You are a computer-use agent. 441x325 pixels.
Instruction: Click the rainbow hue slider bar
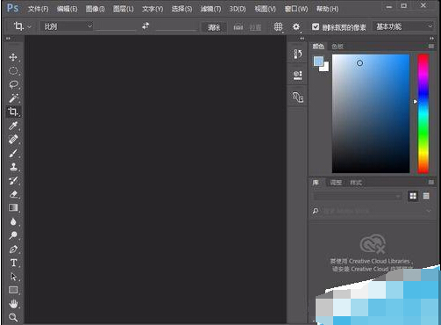tap(423, 113)
